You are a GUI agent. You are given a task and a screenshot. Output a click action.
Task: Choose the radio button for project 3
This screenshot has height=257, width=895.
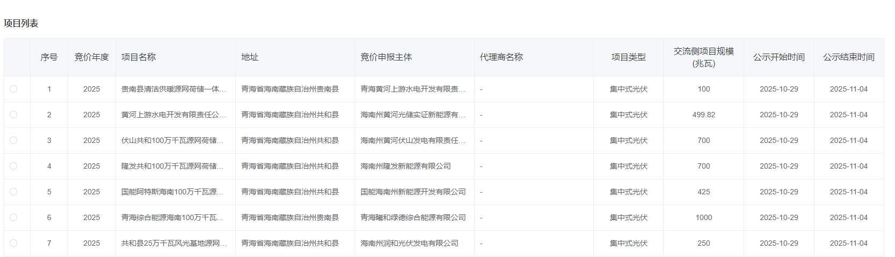pos(13,140)
